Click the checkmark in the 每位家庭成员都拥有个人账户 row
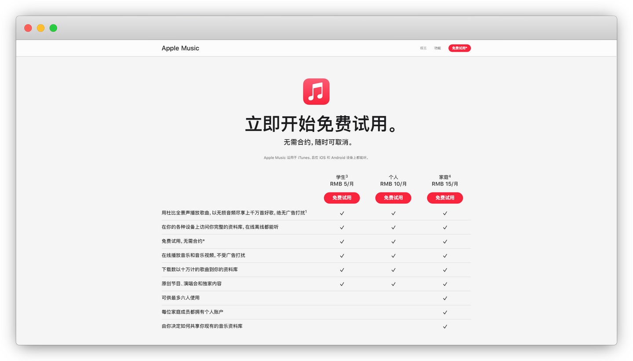The image size is (633, 361). click(x=445, y=312)
